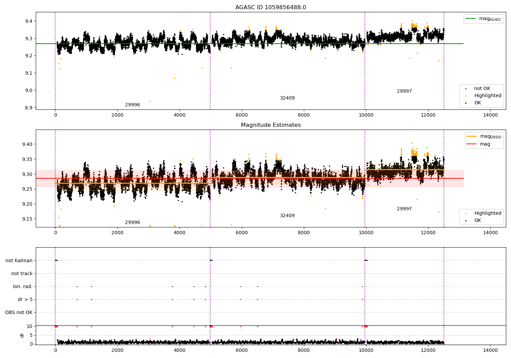The width and height of the screenshot is (511, 358).
Task: Select the 'not Kalman' row label
Action: (19, 261)
